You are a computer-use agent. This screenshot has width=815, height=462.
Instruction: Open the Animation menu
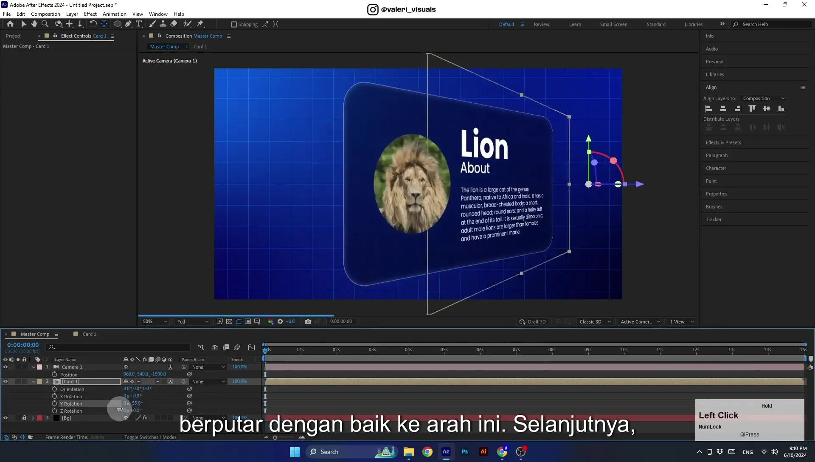coord(115,14)
